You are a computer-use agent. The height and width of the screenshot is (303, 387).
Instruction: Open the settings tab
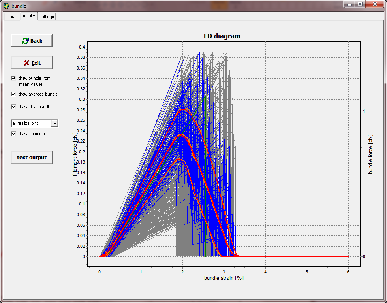coord(47,17)
